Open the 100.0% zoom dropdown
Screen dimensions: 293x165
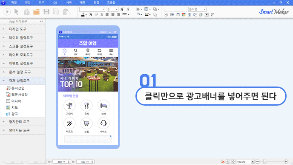[x=253, y=162]
